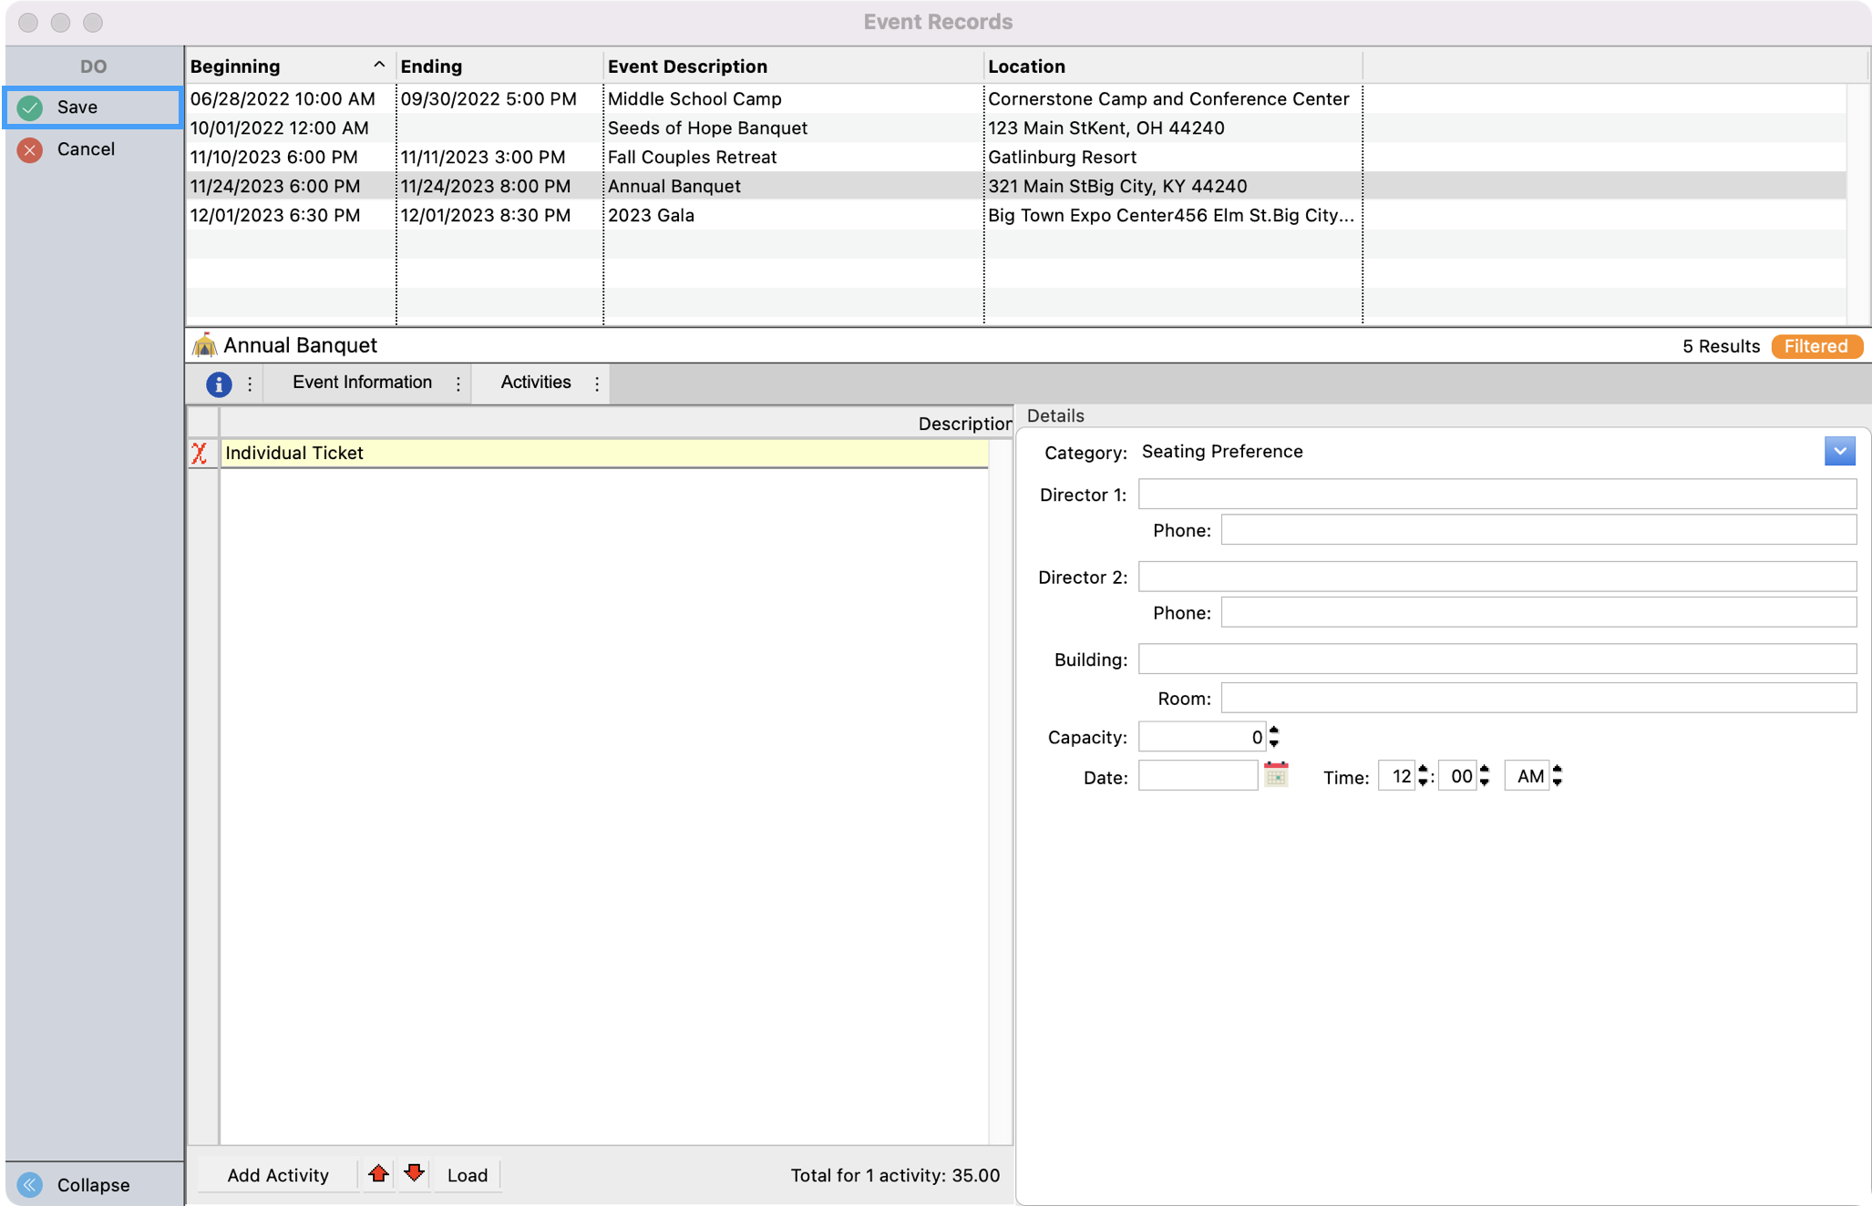Click the Add Activity button
This screenshot has width=1872, height=1206.
click(277, 1175)
